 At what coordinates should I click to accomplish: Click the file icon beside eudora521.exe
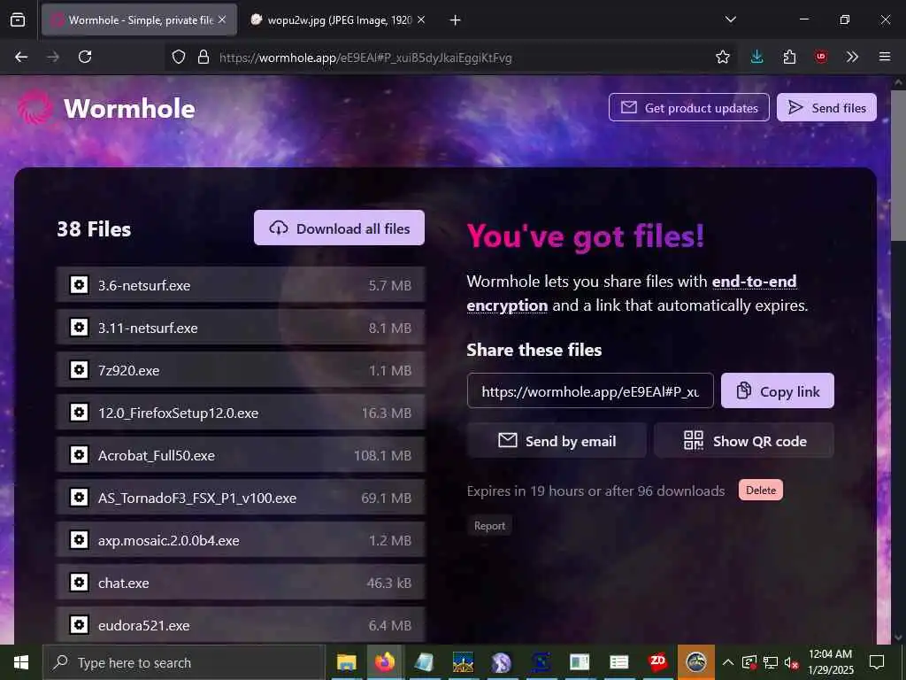(79, 624)
